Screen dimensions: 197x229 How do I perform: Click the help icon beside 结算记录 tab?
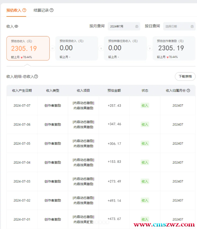click(x=52, y=10)
